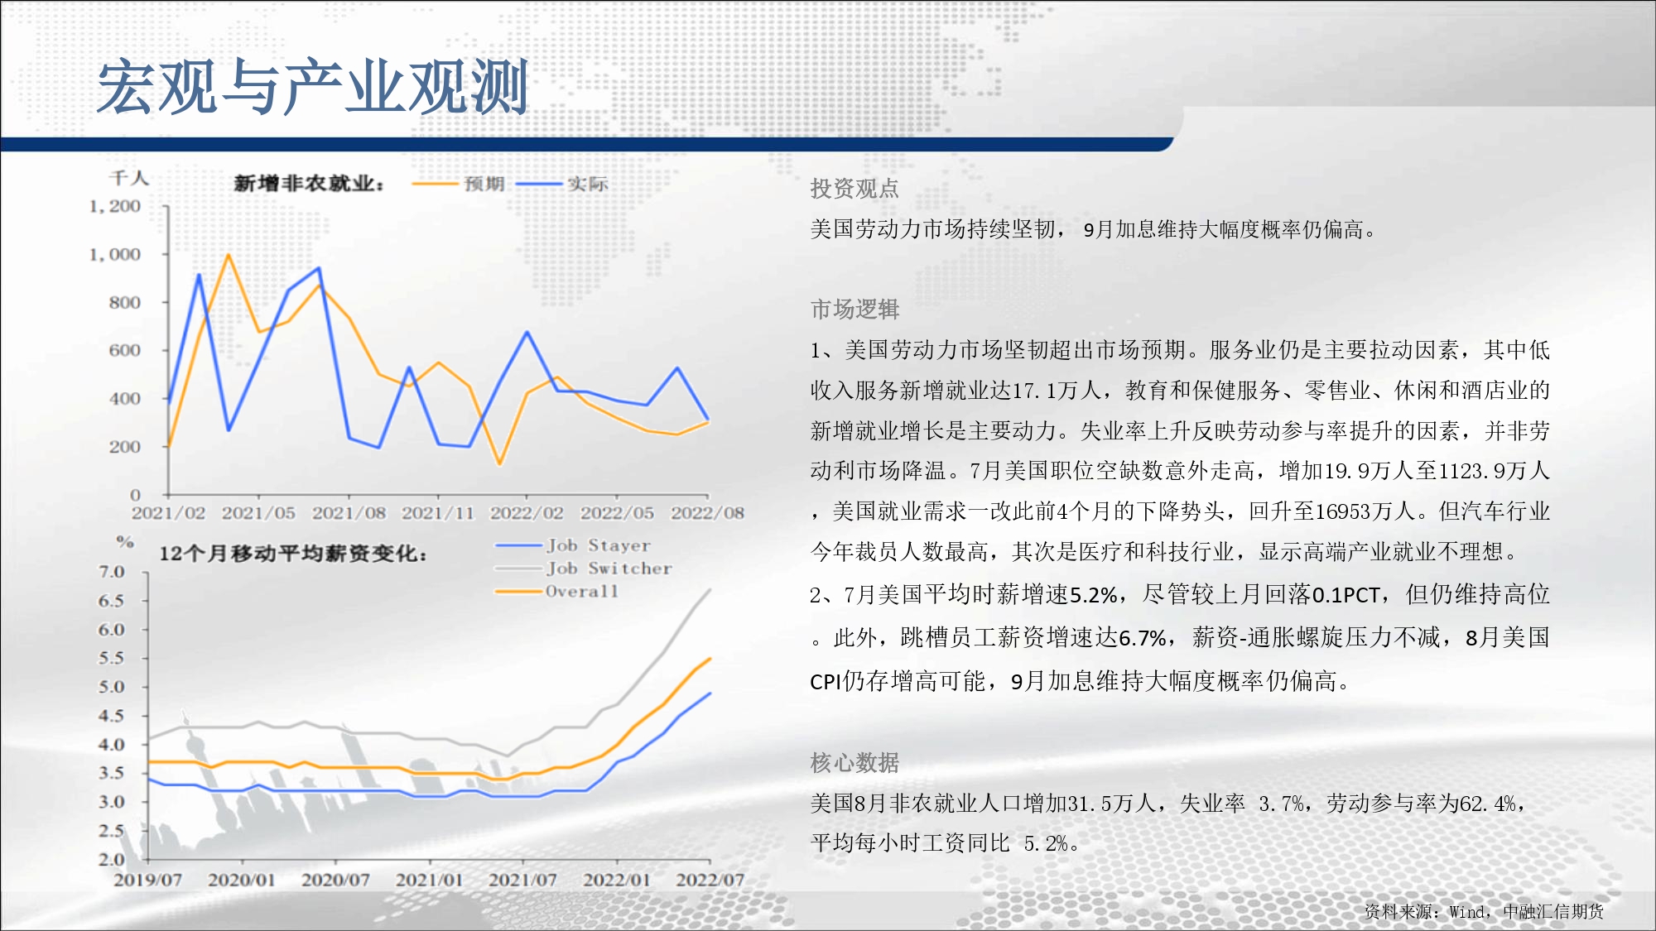Click the 2022/01 x-axis label
Image resolution: width=1656 pixels, height=931 pixels.
point(617,880)
